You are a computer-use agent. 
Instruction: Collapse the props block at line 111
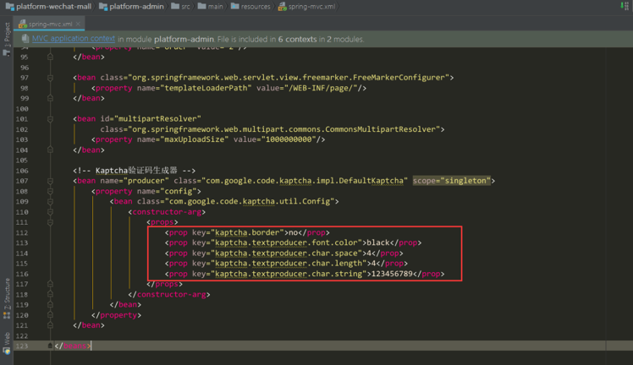coord(50,222)
